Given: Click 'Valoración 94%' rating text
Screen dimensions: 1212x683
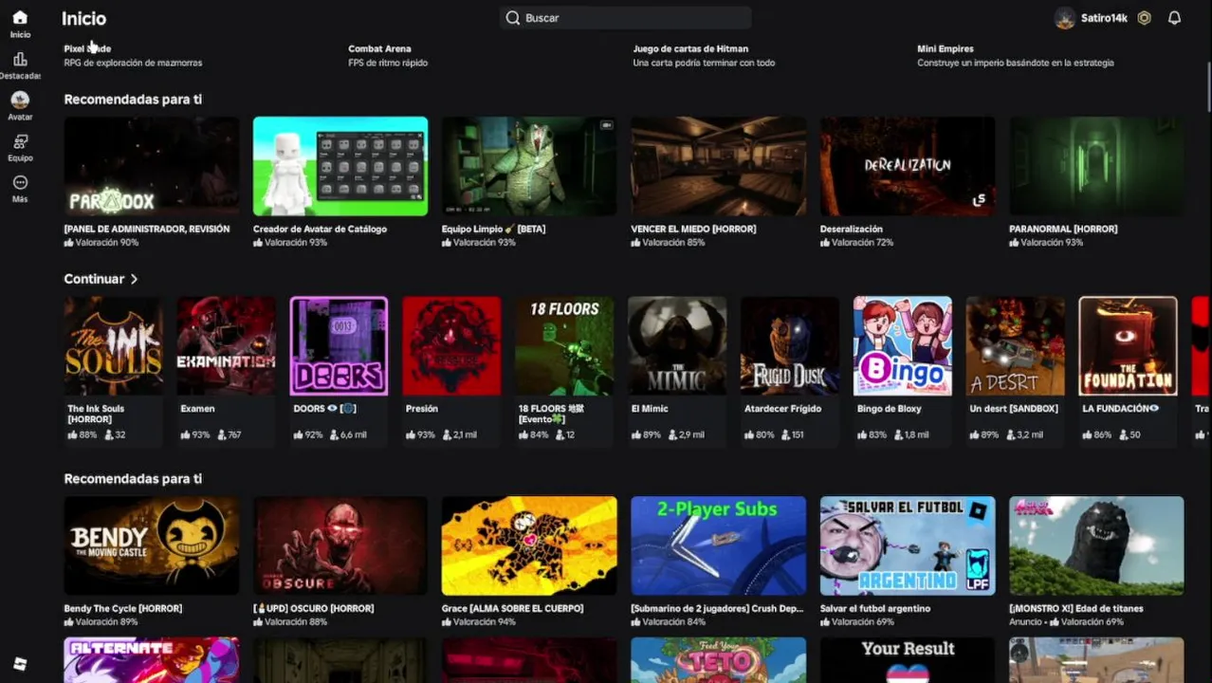Looking at the screenshot, I should coord(485,622).
